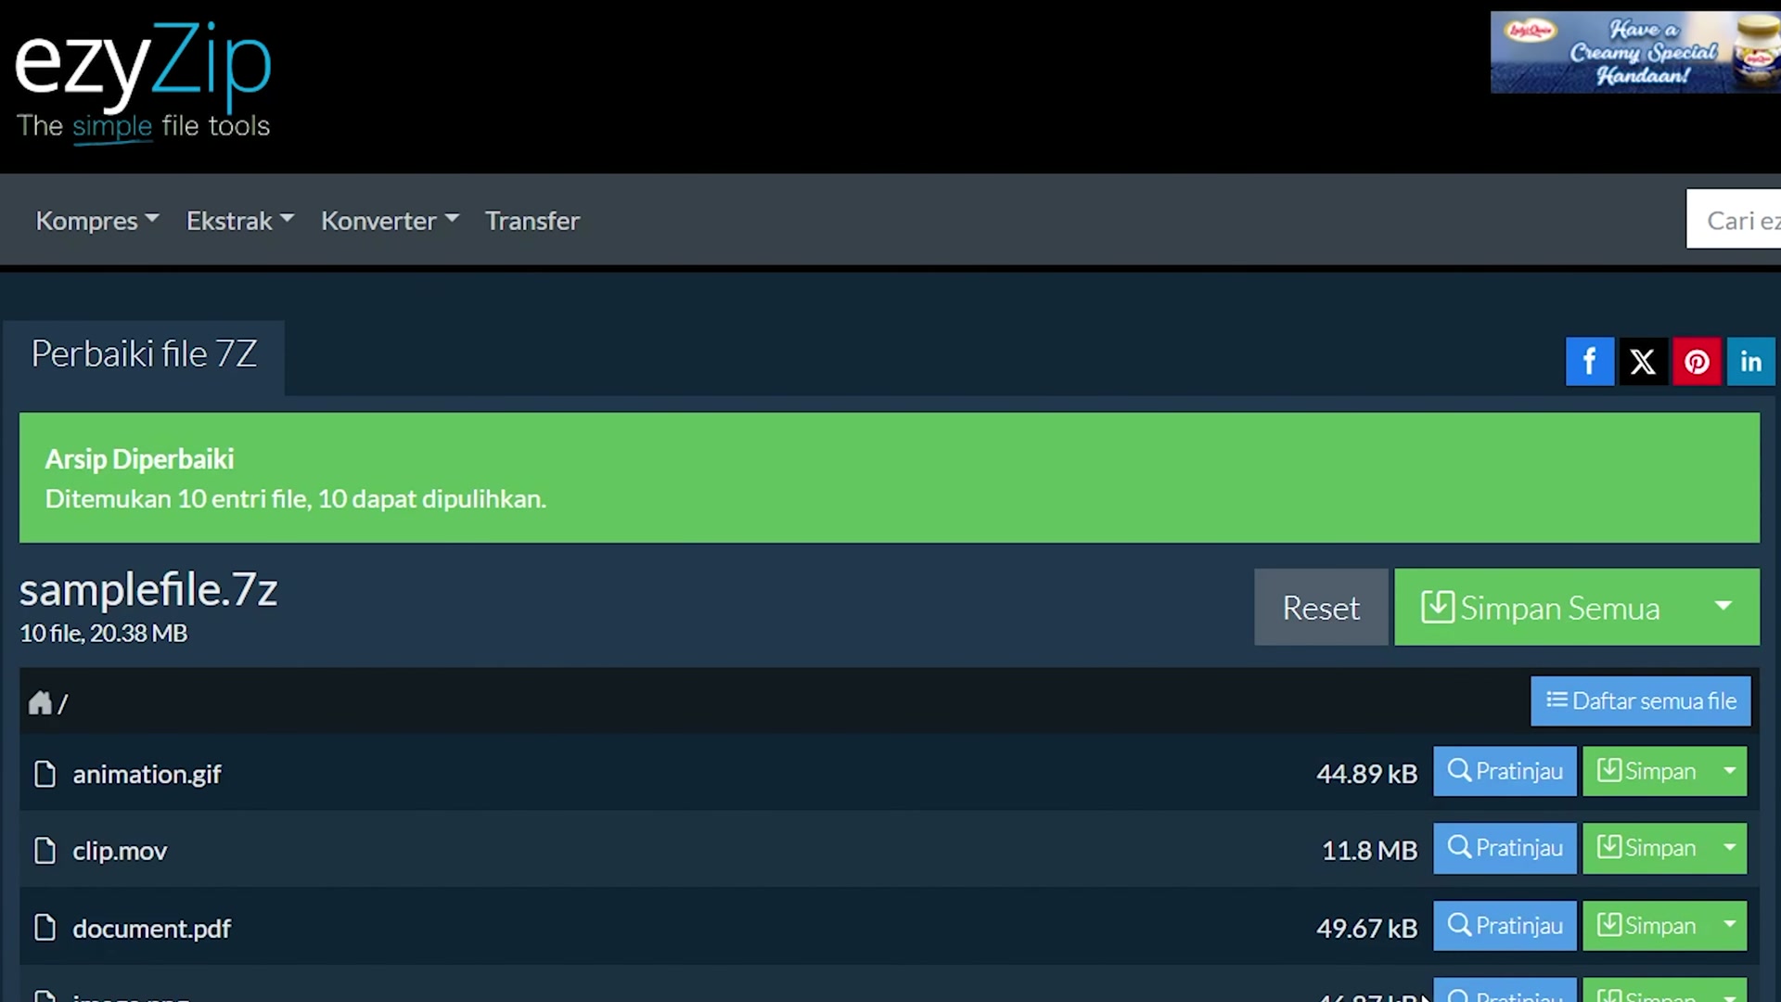Open save options arrow for animation.gif
Screen dimensions: 1781x1002
point(1729,771)
